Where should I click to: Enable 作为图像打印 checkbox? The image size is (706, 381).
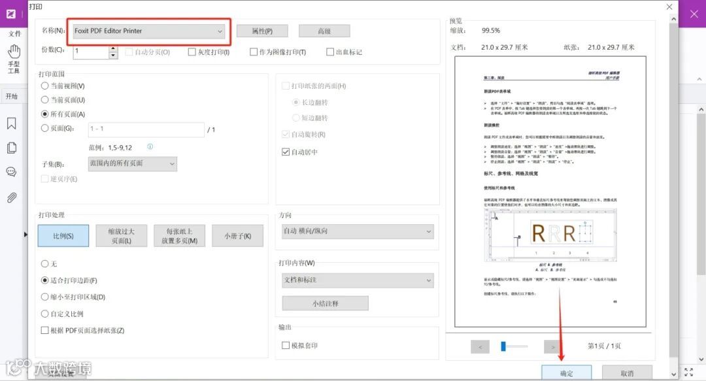(x=254, y=52)
